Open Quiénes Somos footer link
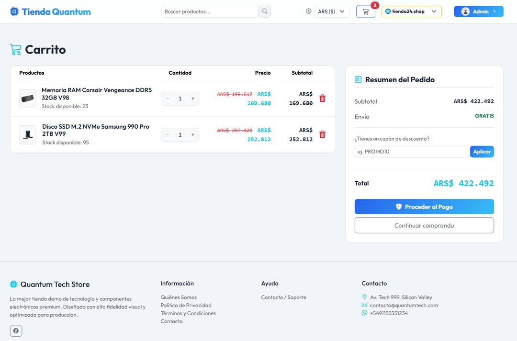Viewport: 517px width, 341px height. [179, 297]
